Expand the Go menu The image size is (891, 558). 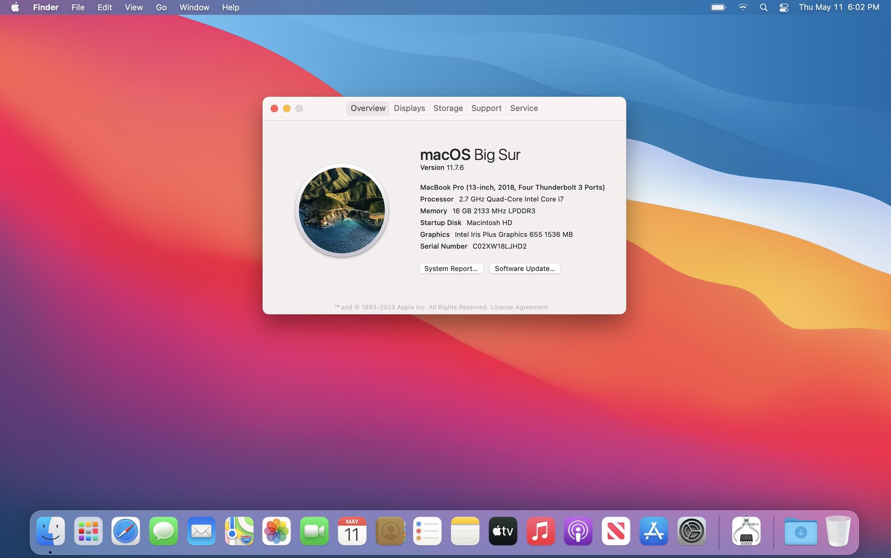point(161,7)
